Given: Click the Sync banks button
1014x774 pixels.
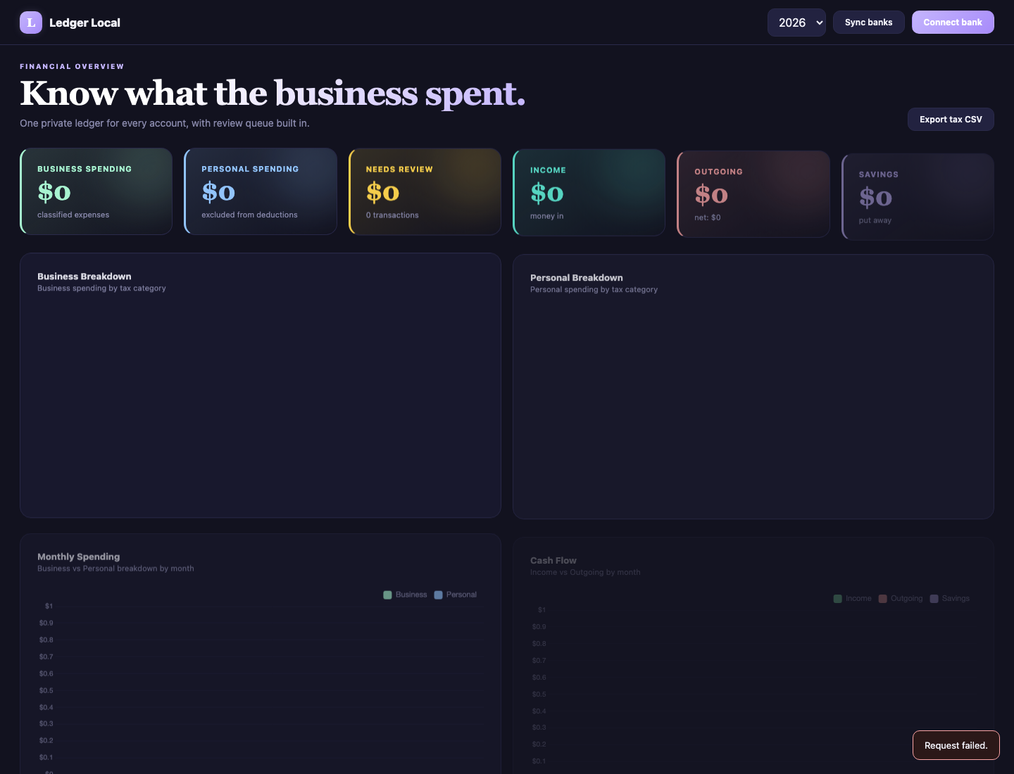Looking at the screenshot, I should click(x=869, y=23).
